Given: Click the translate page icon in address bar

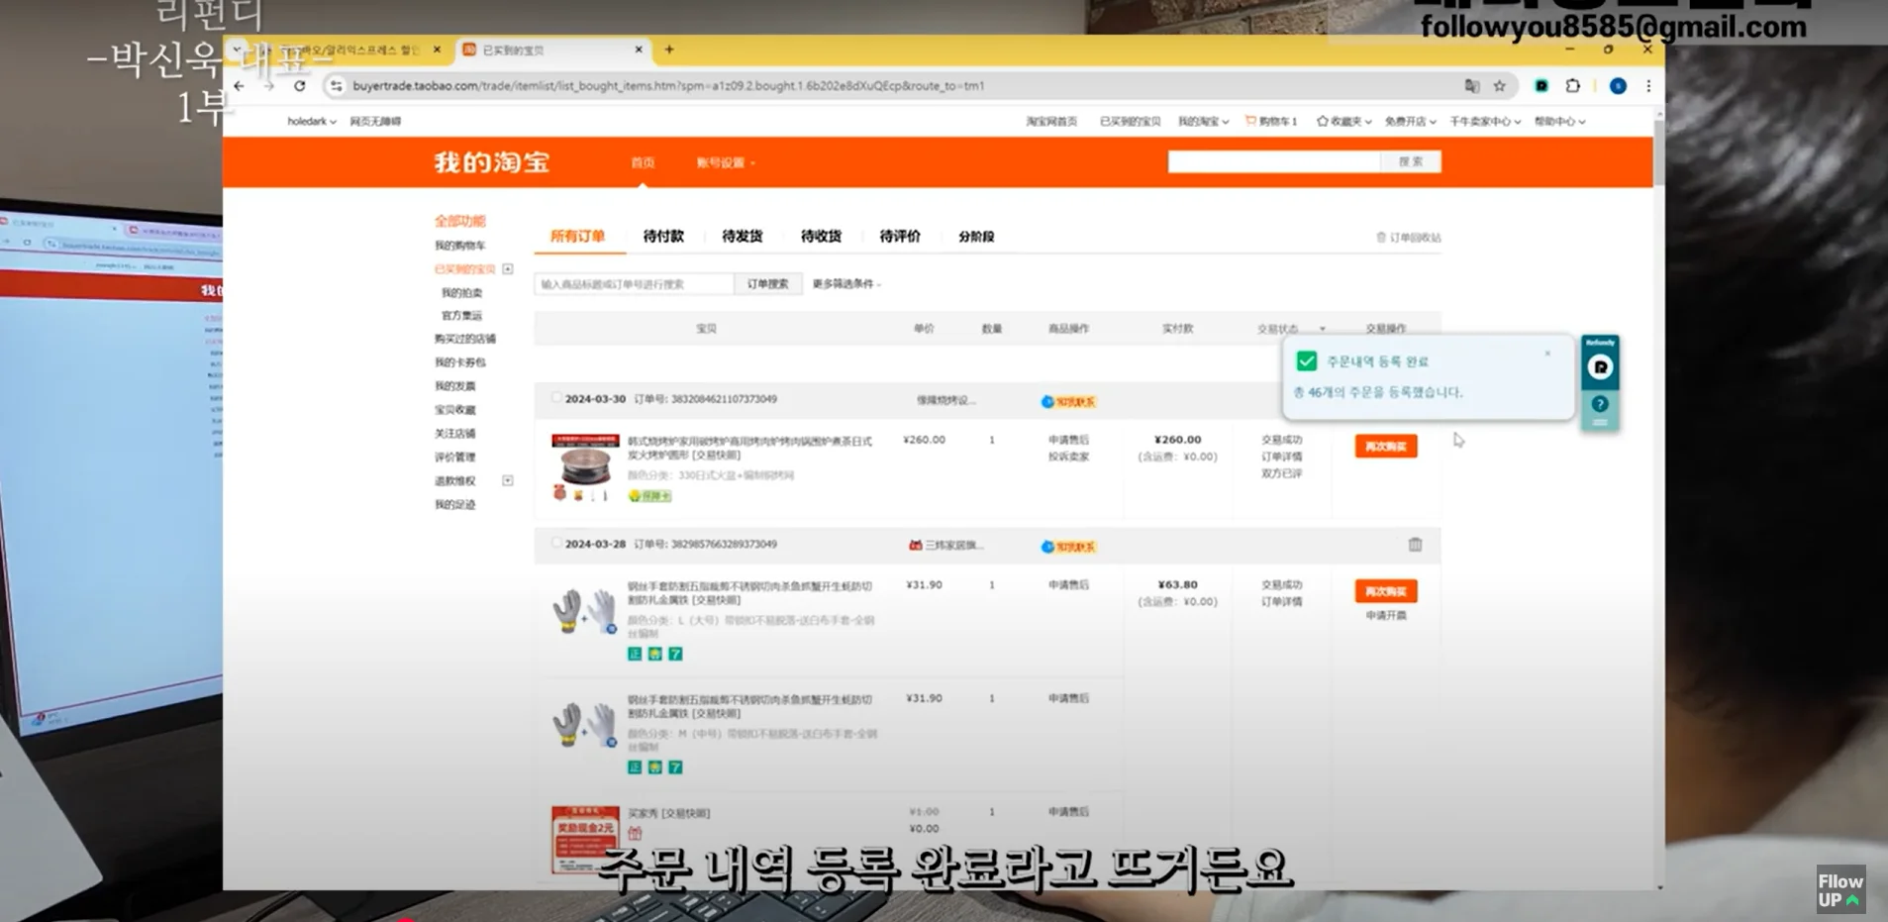Looking at the screenshot, I should (x=1472, y=86).
